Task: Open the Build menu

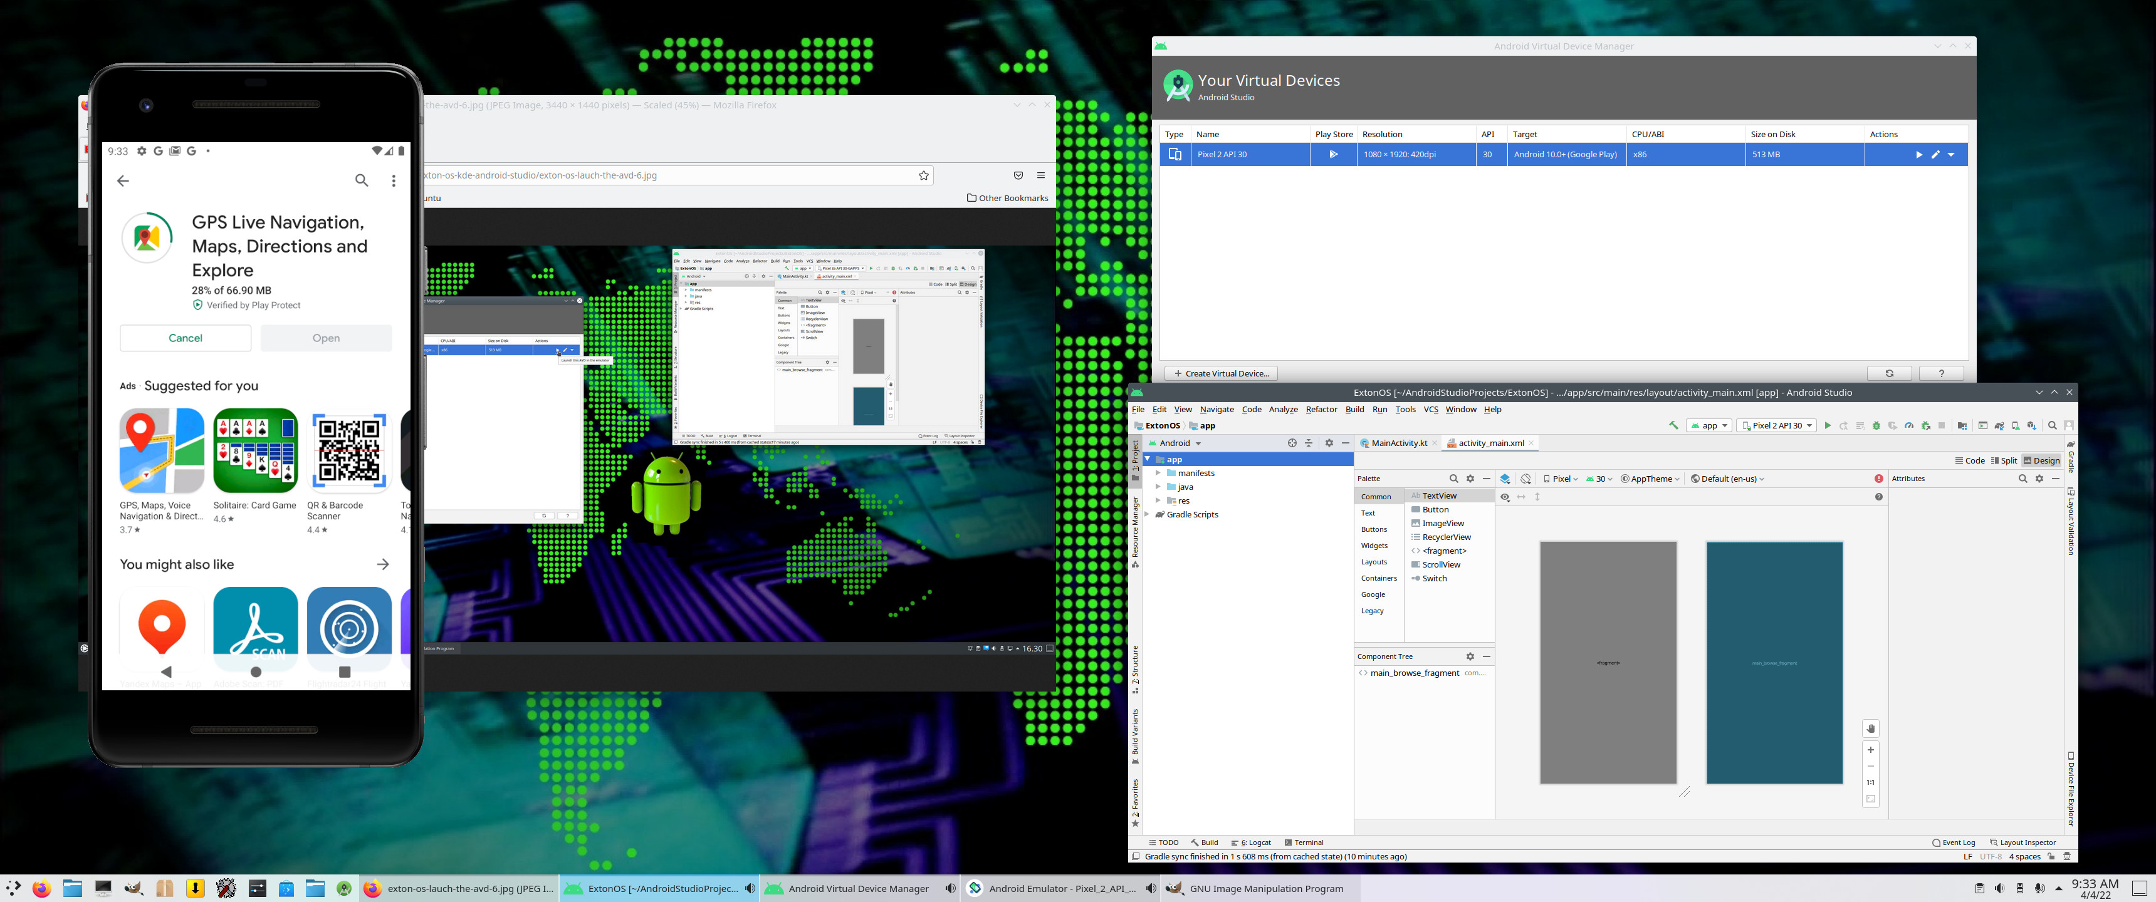Action: click(1355, 410)
